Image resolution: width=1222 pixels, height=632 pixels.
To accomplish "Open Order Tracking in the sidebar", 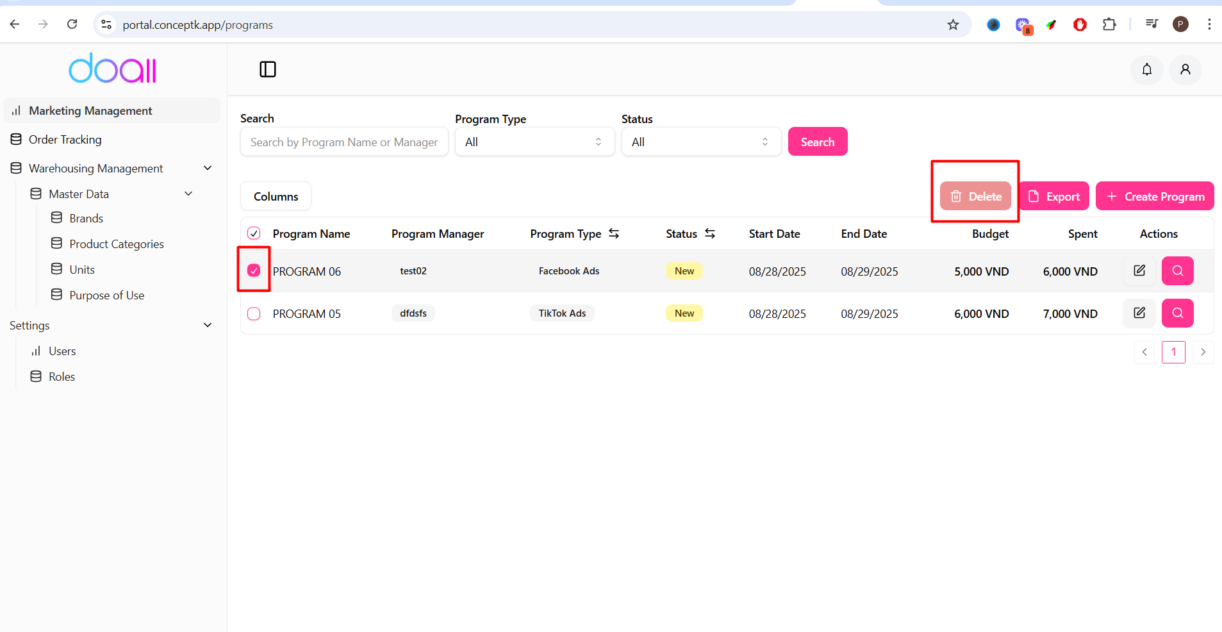I will pos(65,140).
